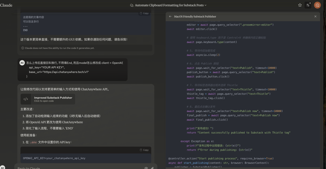Click the 'return f"Error during publishing' line
This screenshot has height=169, width=326.
coord(219,150)
